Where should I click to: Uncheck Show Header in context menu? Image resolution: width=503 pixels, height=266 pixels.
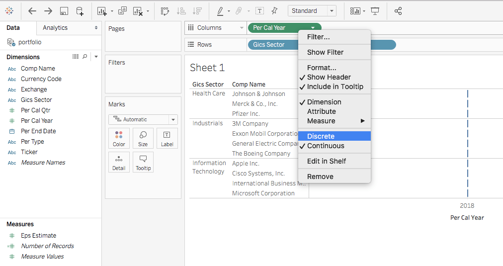tap(329, 77)
